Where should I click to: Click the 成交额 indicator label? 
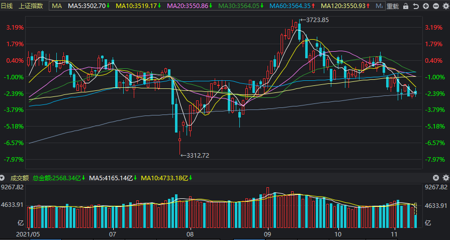[x=20, y=178]
